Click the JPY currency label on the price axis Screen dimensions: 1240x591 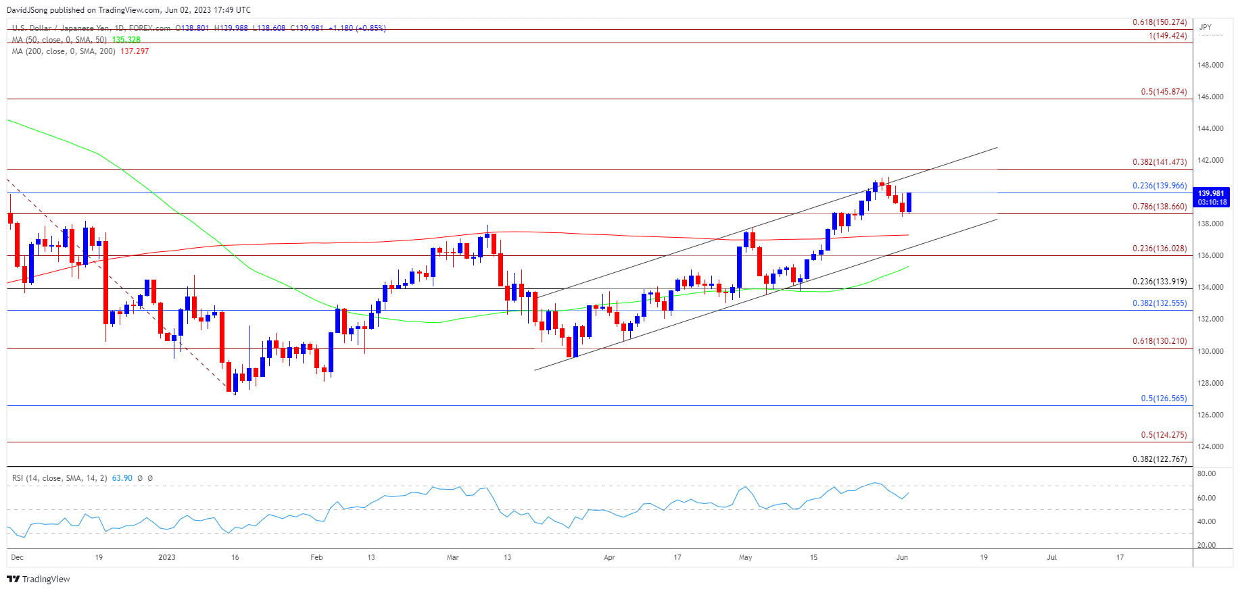[x=1206, y=27]
